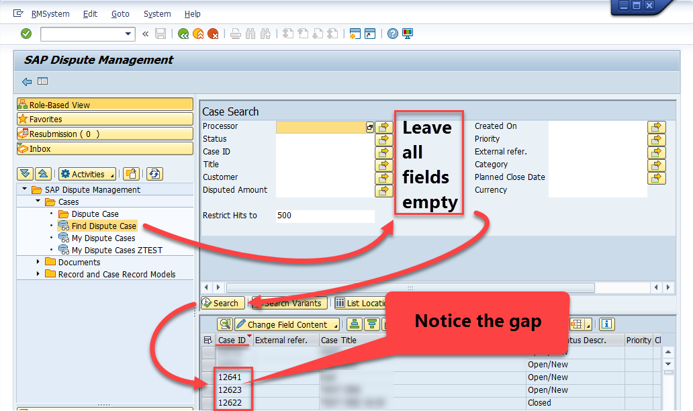This screenshot has width=693, height=411.
Task: Click the Last Page toolbar icon
Action: 333,34
